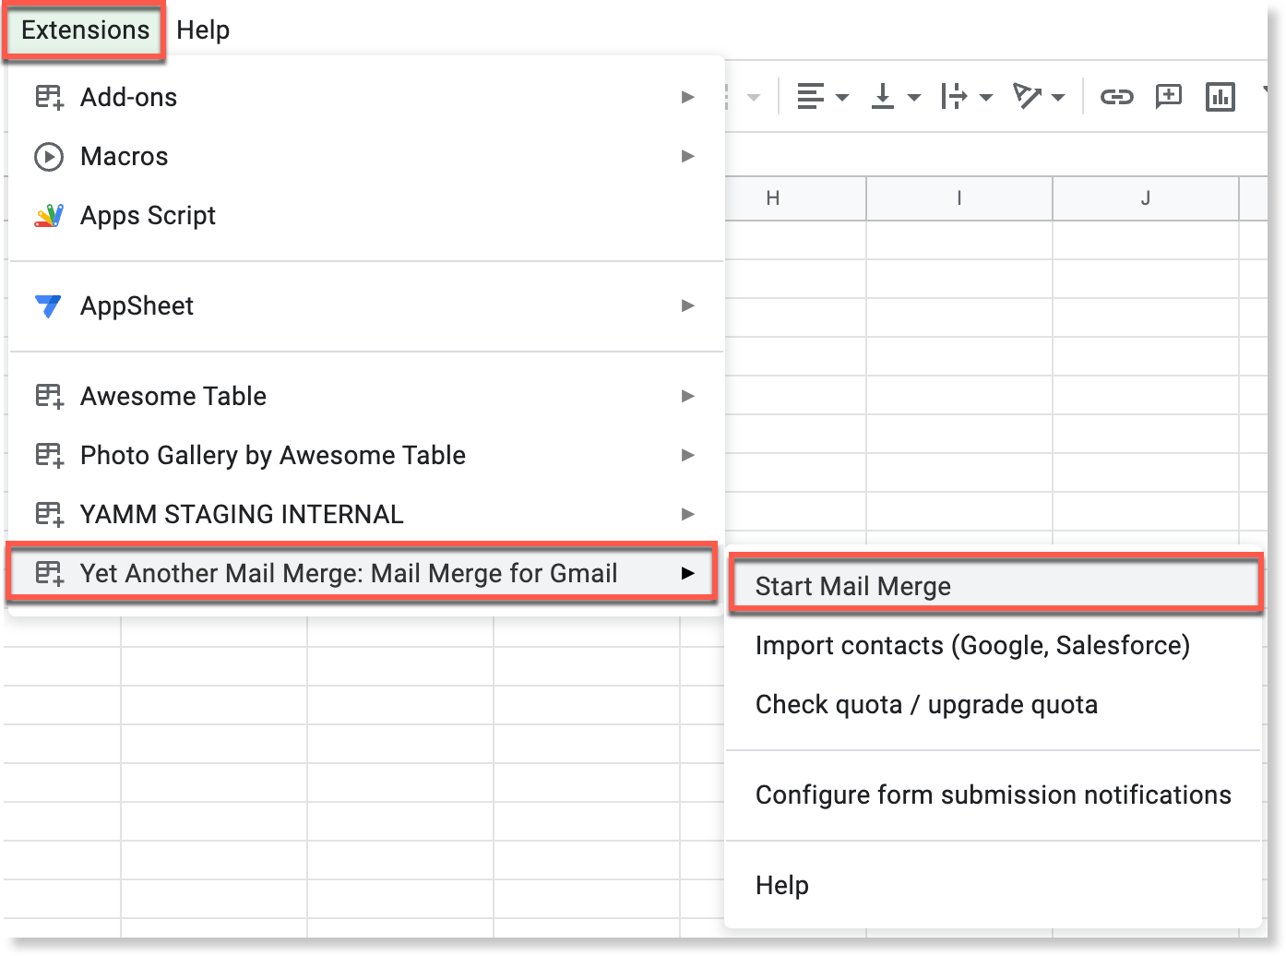Open Configure form submission notifications

pyautogui.click(x=993, y=795)
